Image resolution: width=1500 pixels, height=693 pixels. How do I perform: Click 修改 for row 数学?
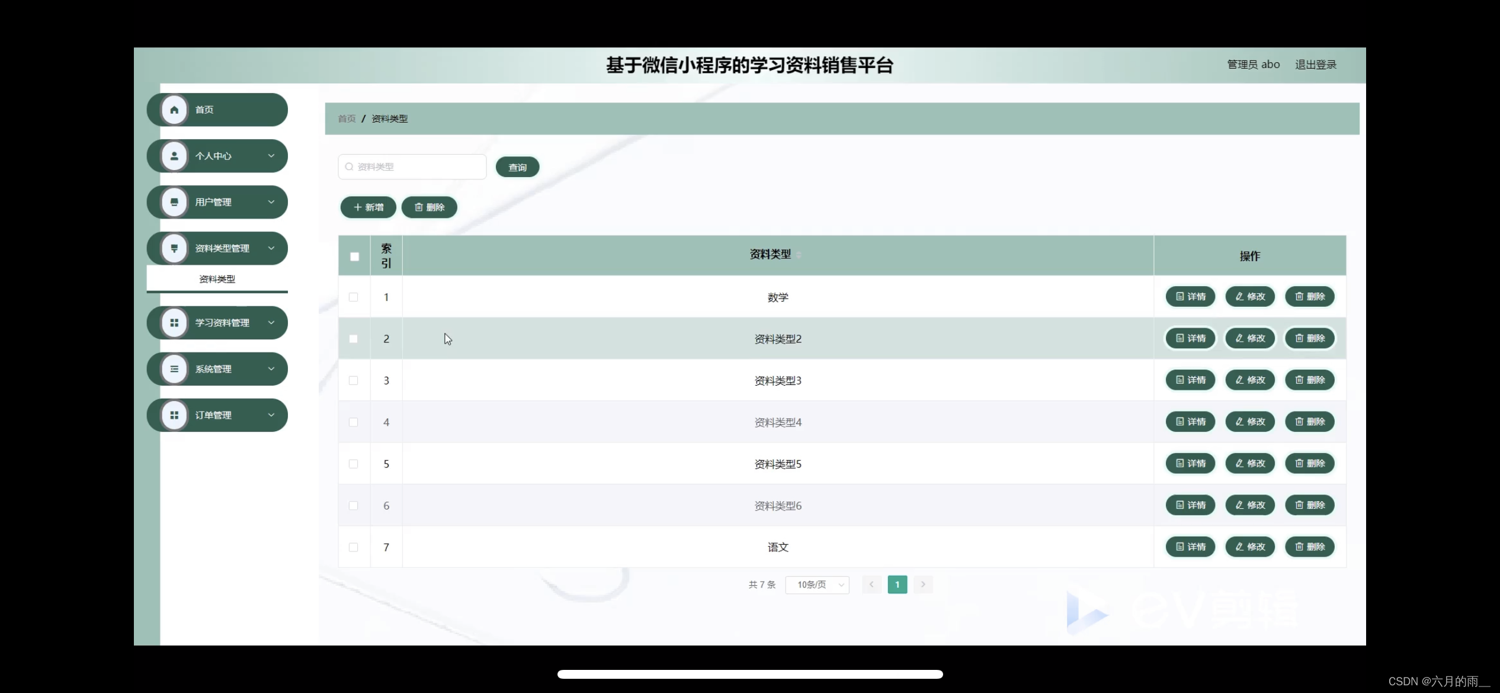(1250, 297)
